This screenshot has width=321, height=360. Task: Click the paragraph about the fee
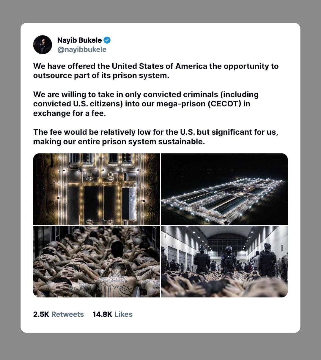pos(155,137)
